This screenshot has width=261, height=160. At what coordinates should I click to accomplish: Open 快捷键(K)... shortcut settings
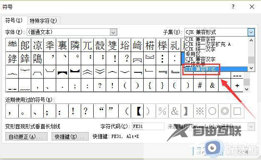[70, 137]
